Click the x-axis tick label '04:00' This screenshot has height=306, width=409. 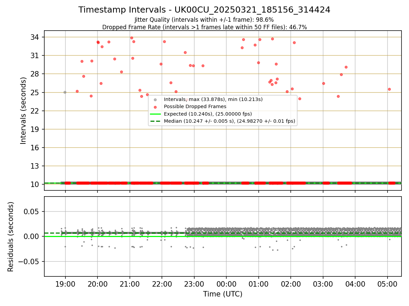pyautogui.click(x=355, y=284)
